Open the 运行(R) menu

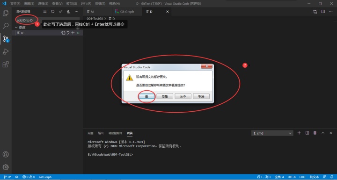[x=86, y=4]
